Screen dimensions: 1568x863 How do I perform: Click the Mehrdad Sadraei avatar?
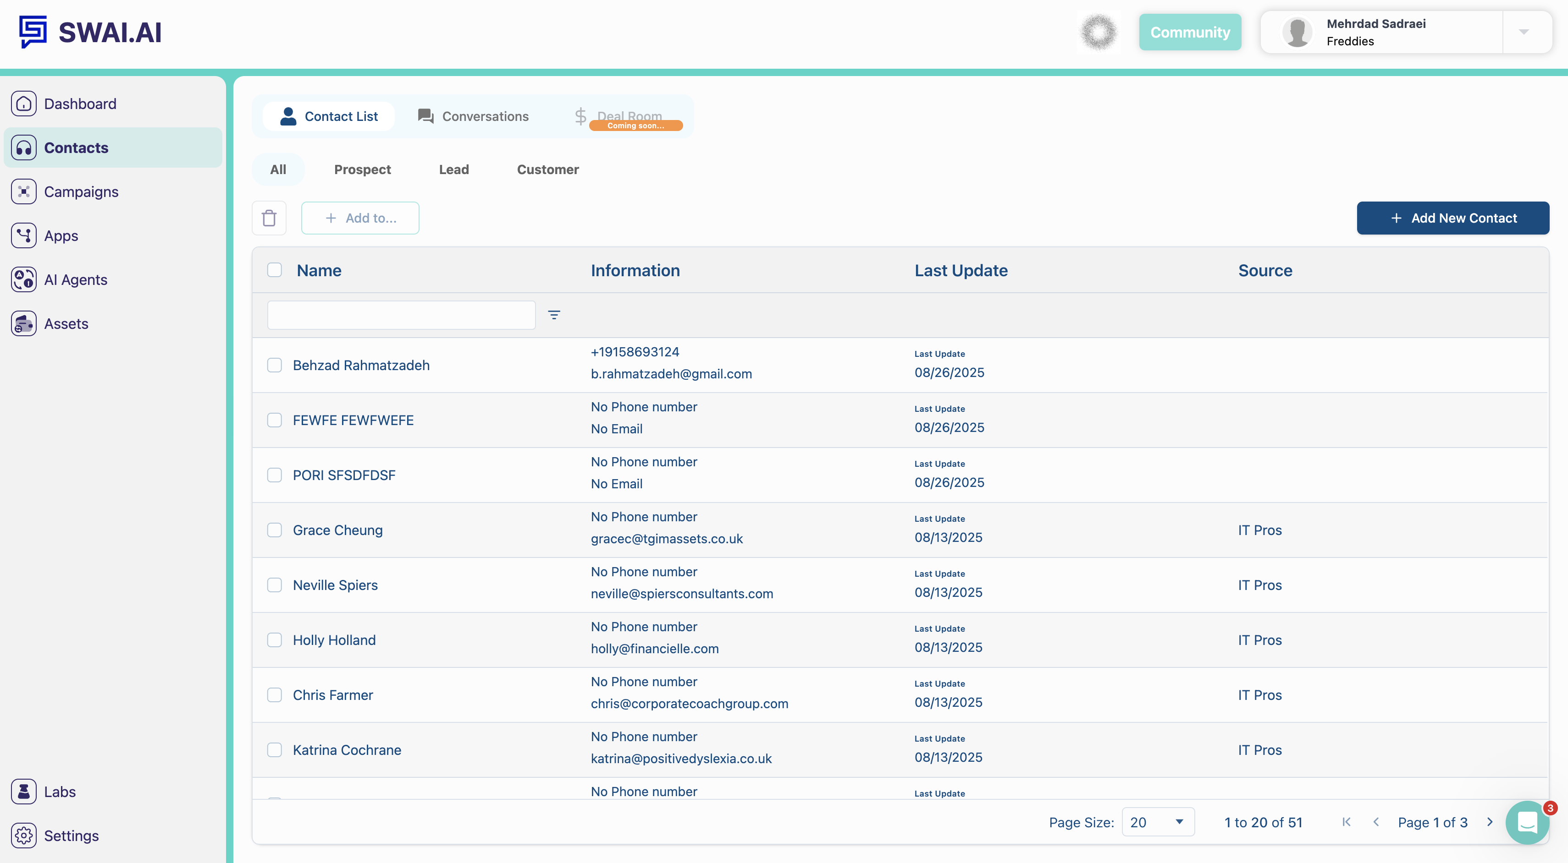(x=1297, y=32)
